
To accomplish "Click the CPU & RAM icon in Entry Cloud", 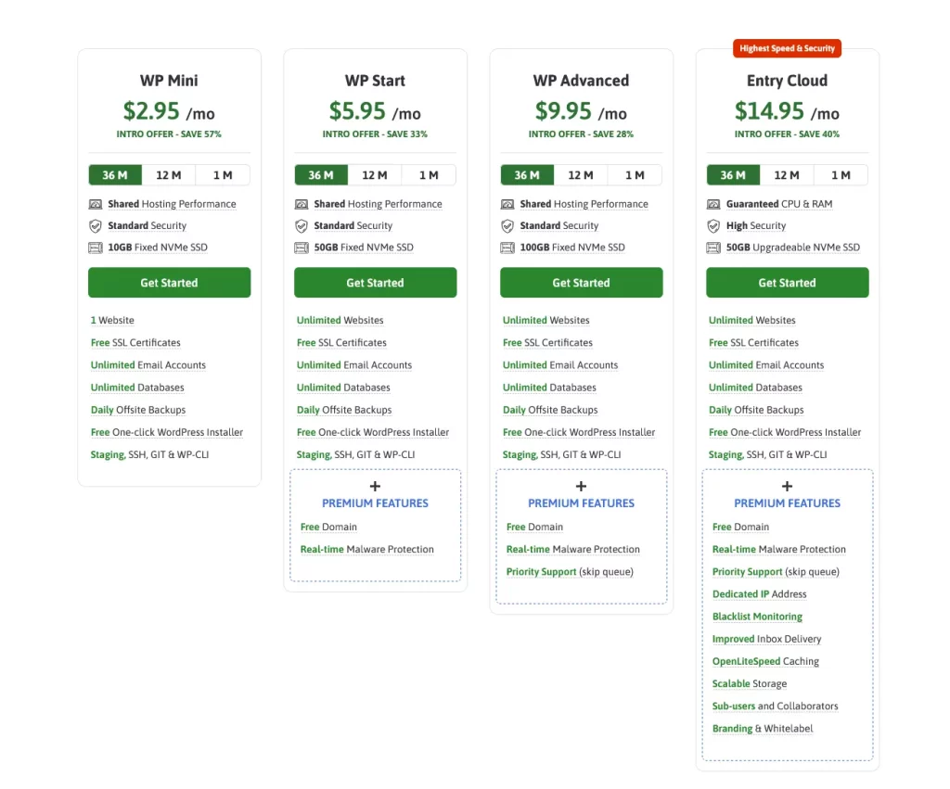I will tap(713, 204).
